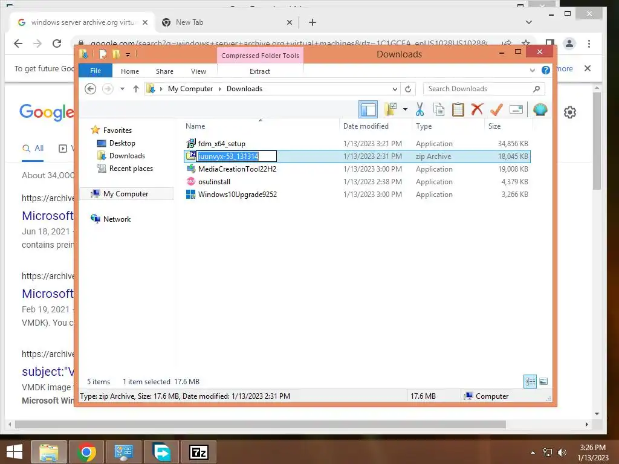The height and width of the screenshot is (464, 619).
Task: Click the Properties quick access icon
Action: coord(103,54)
